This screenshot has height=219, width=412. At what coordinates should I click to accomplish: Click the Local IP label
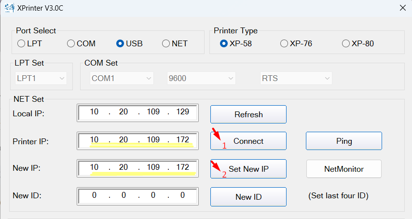(28, 114)
